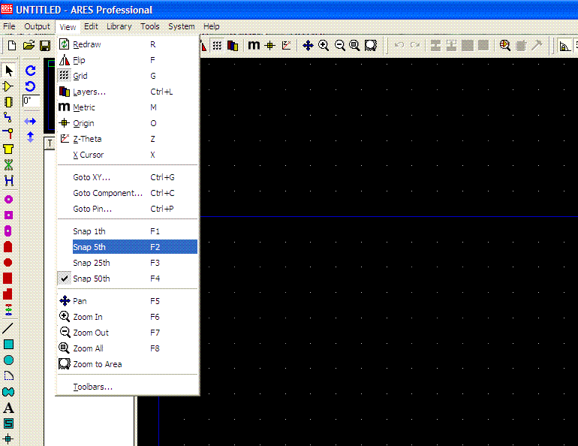Click the Metric 'm' toolbar icon
Screen dimensions: 578x446
(x=254, y=46)
